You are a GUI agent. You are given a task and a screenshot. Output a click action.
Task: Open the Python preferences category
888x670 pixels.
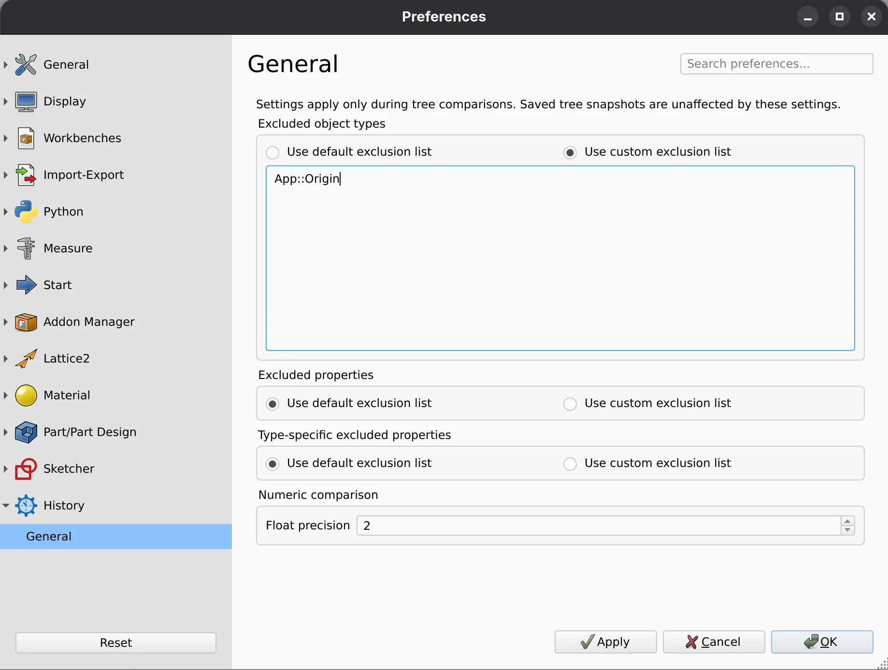(63, 211)
